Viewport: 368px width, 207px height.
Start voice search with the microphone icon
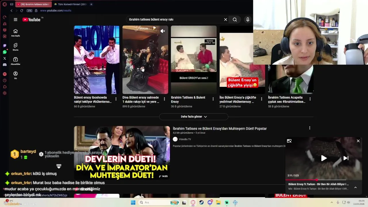click(x=248, y=20)
